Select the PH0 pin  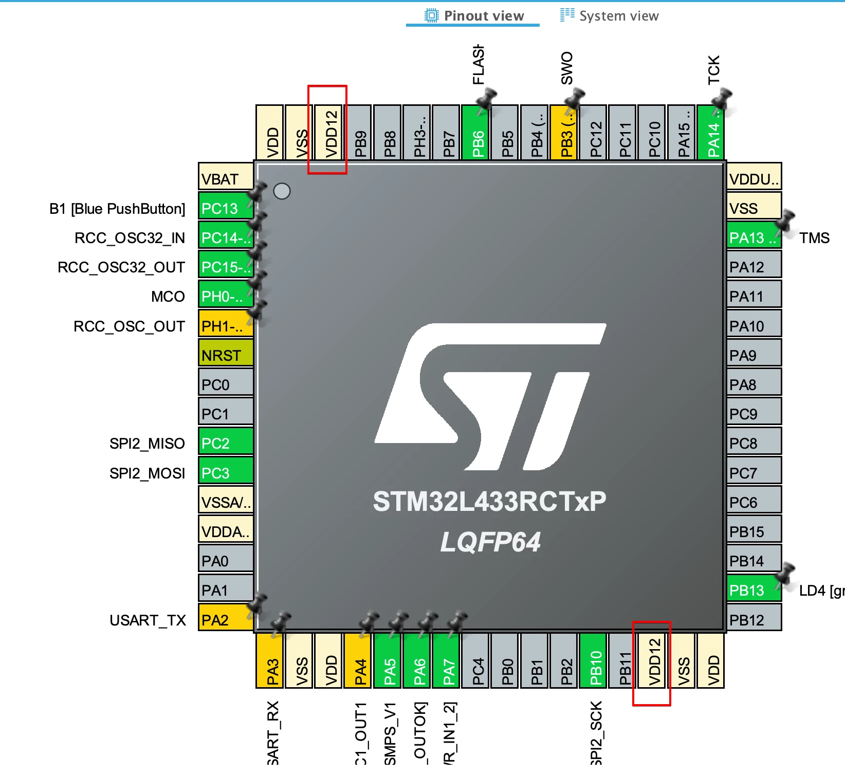226,293
